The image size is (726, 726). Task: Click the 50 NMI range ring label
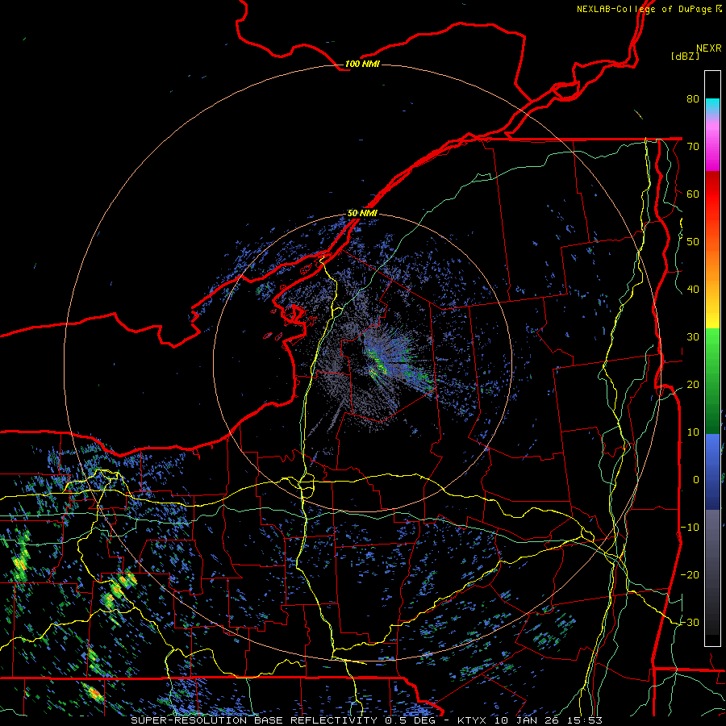coord(362,214)
